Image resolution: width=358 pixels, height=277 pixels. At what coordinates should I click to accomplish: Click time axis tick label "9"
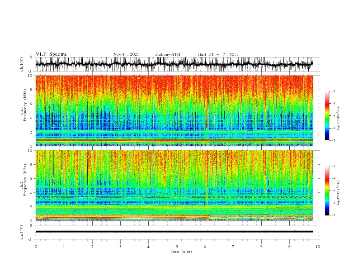click(289, 247)
